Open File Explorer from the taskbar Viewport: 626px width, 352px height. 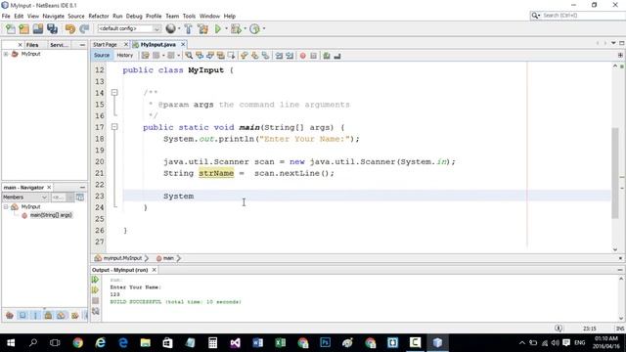pos(146,343)
